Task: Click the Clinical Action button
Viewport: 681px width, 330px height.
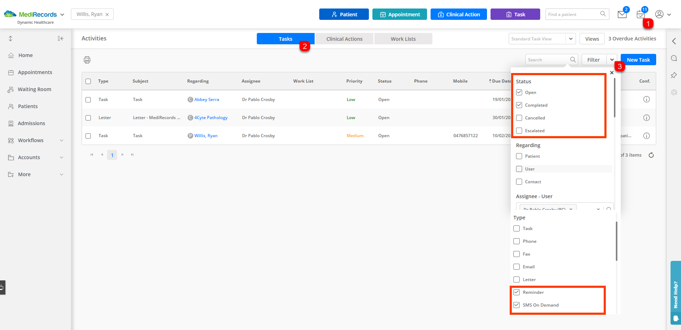Action: [459, 14]
